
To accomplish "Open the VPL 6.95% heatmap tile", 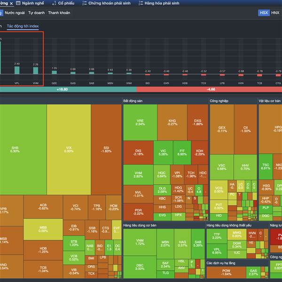I will click(x=217, y=251).
